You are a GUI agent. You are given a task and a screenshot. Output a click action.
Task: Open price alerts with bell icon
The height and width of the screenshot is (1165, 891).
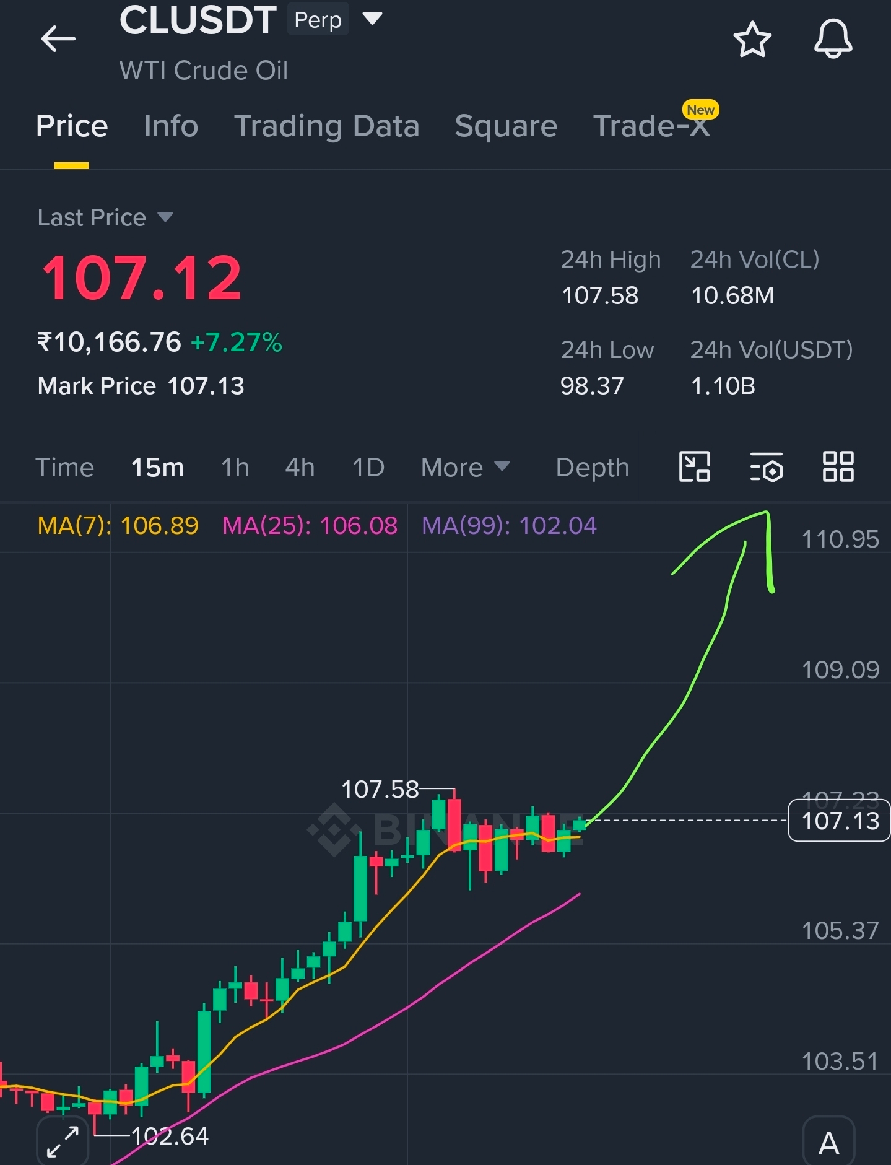tap(833, 39)
